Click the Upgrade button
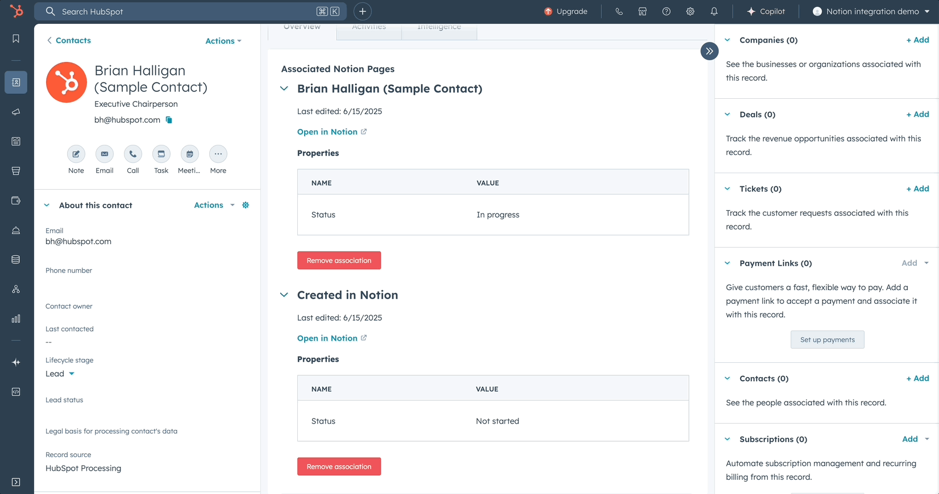 pyautogui.click(x=566, y=11)
